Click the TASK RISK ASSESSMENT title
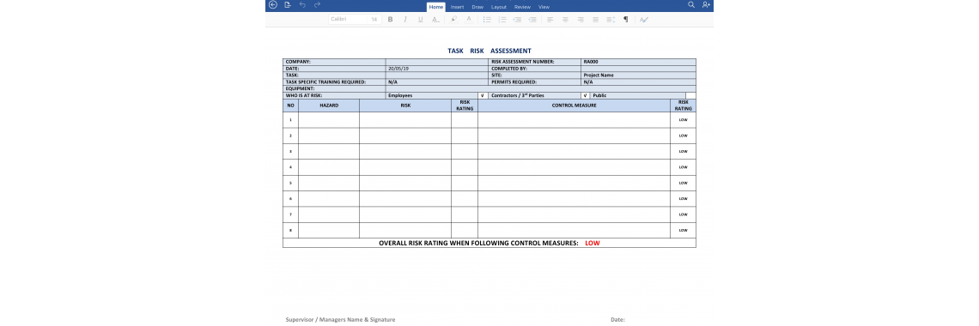This screenshot has height=326, width=979. [x=489, y=51]
